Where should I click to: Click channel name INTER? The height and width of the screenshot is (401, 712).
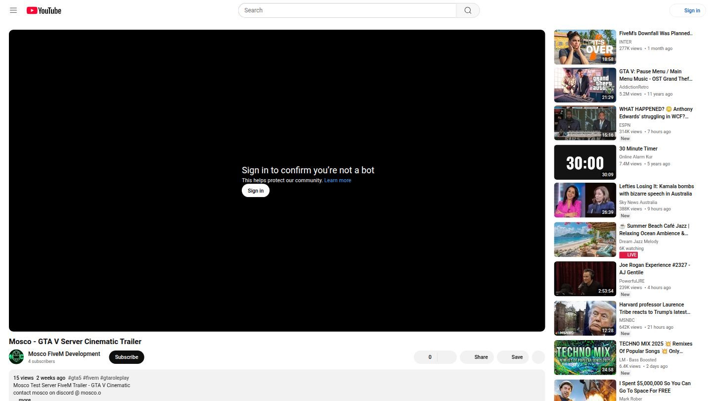625,42
